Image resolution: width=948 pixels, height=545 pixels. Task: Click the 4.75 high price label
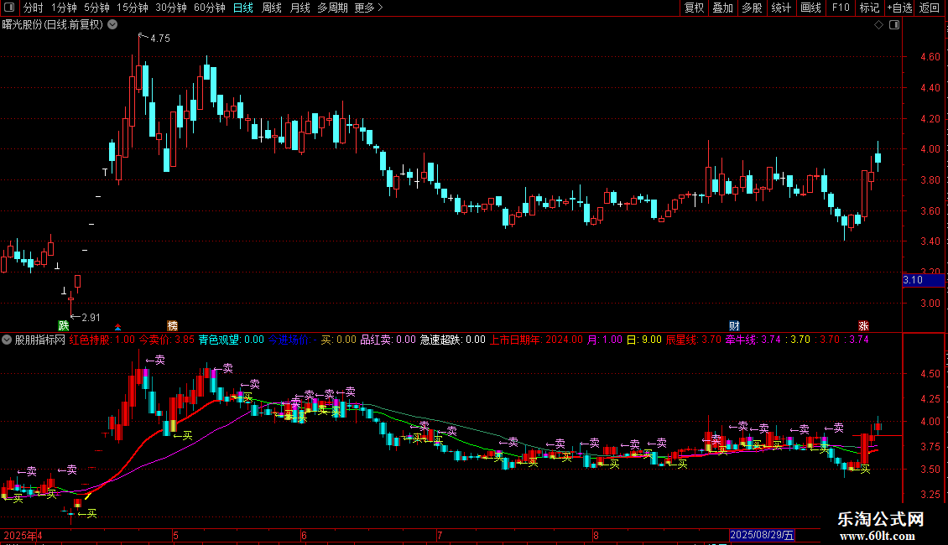(x=160, y=38)
